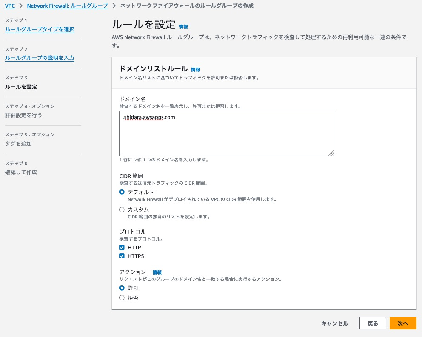
Task: Uncheck the HTTPS protocol checkbox
Action: tap(122, 256)
